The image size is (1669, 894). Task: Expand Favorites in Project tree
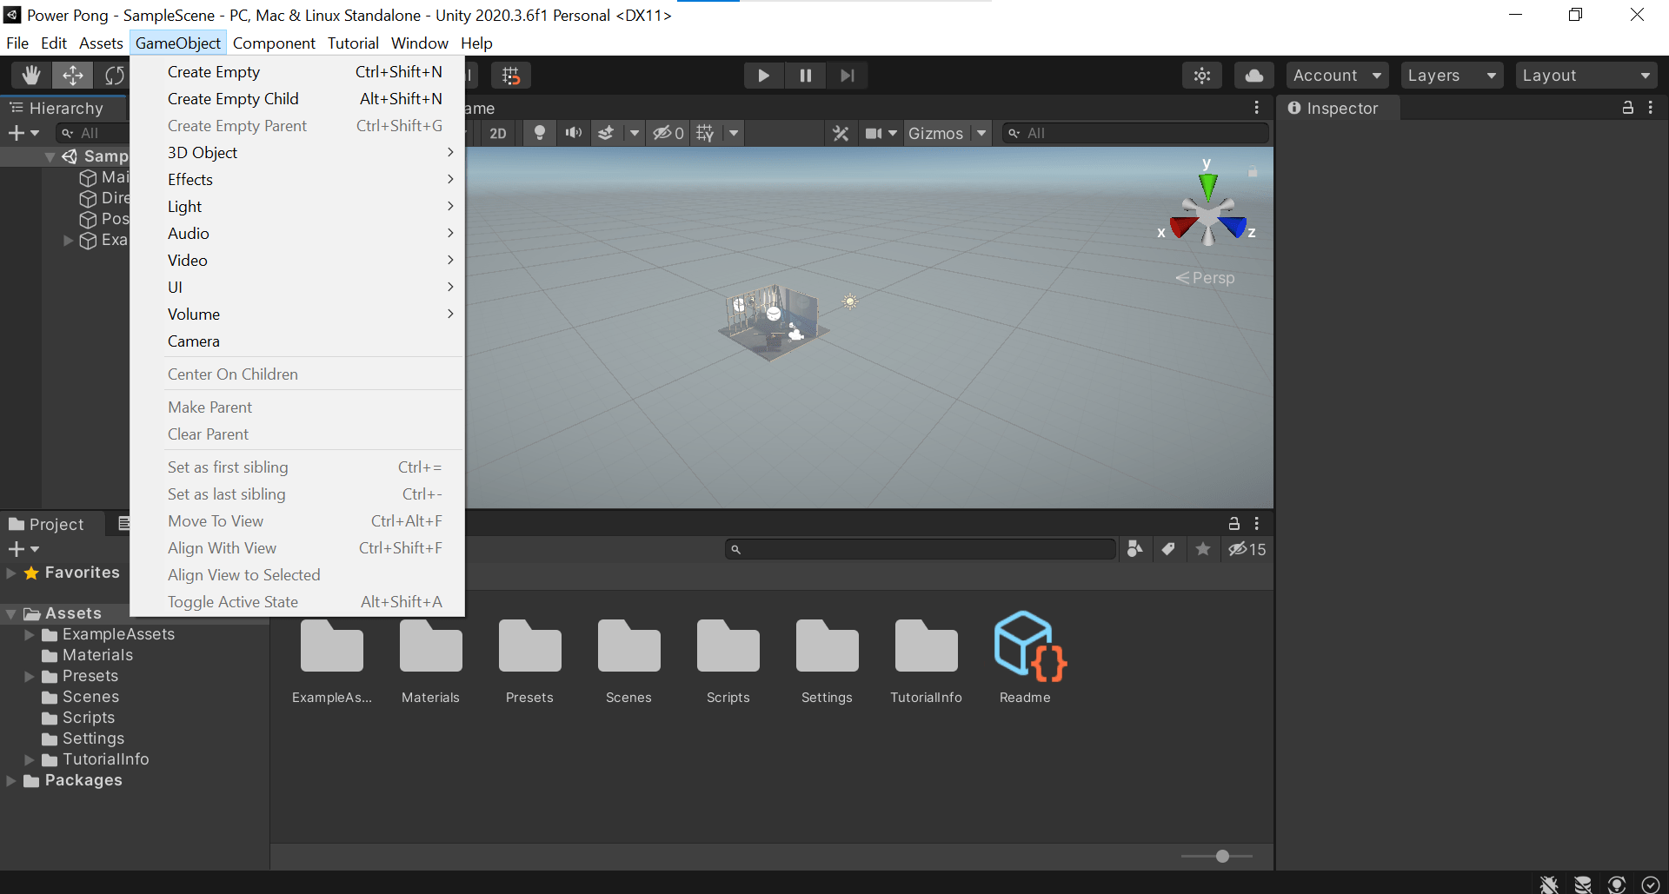click(11, 573)
